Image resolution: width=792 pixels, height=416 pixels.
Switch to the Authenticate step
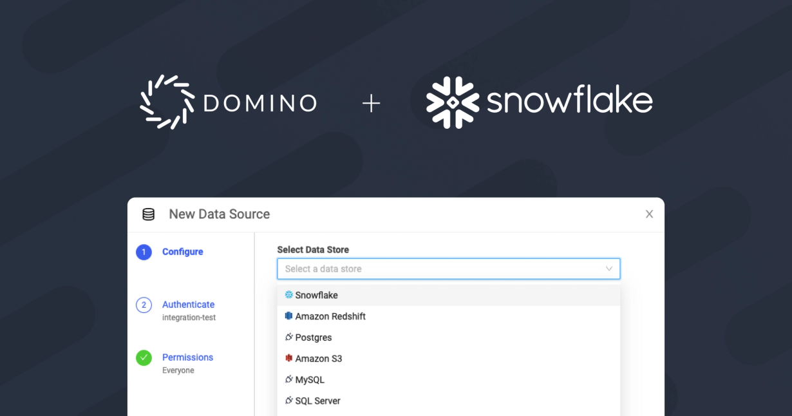[188, 304]
